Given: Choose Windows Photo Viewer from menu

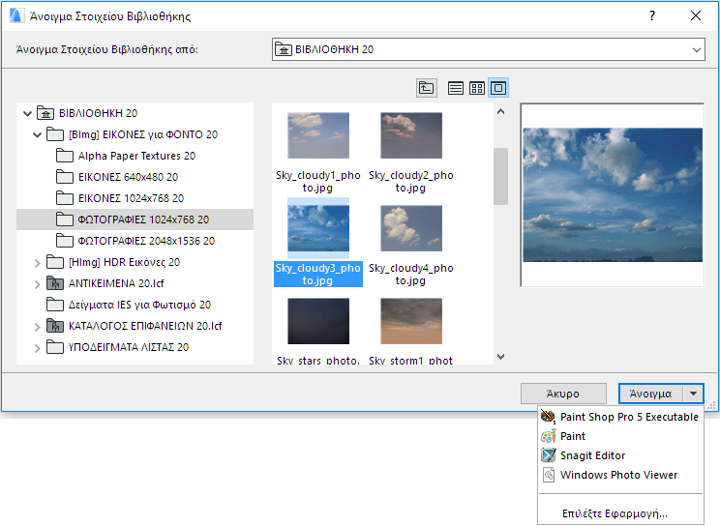Looking at the screenshot, I should [621, 475].
